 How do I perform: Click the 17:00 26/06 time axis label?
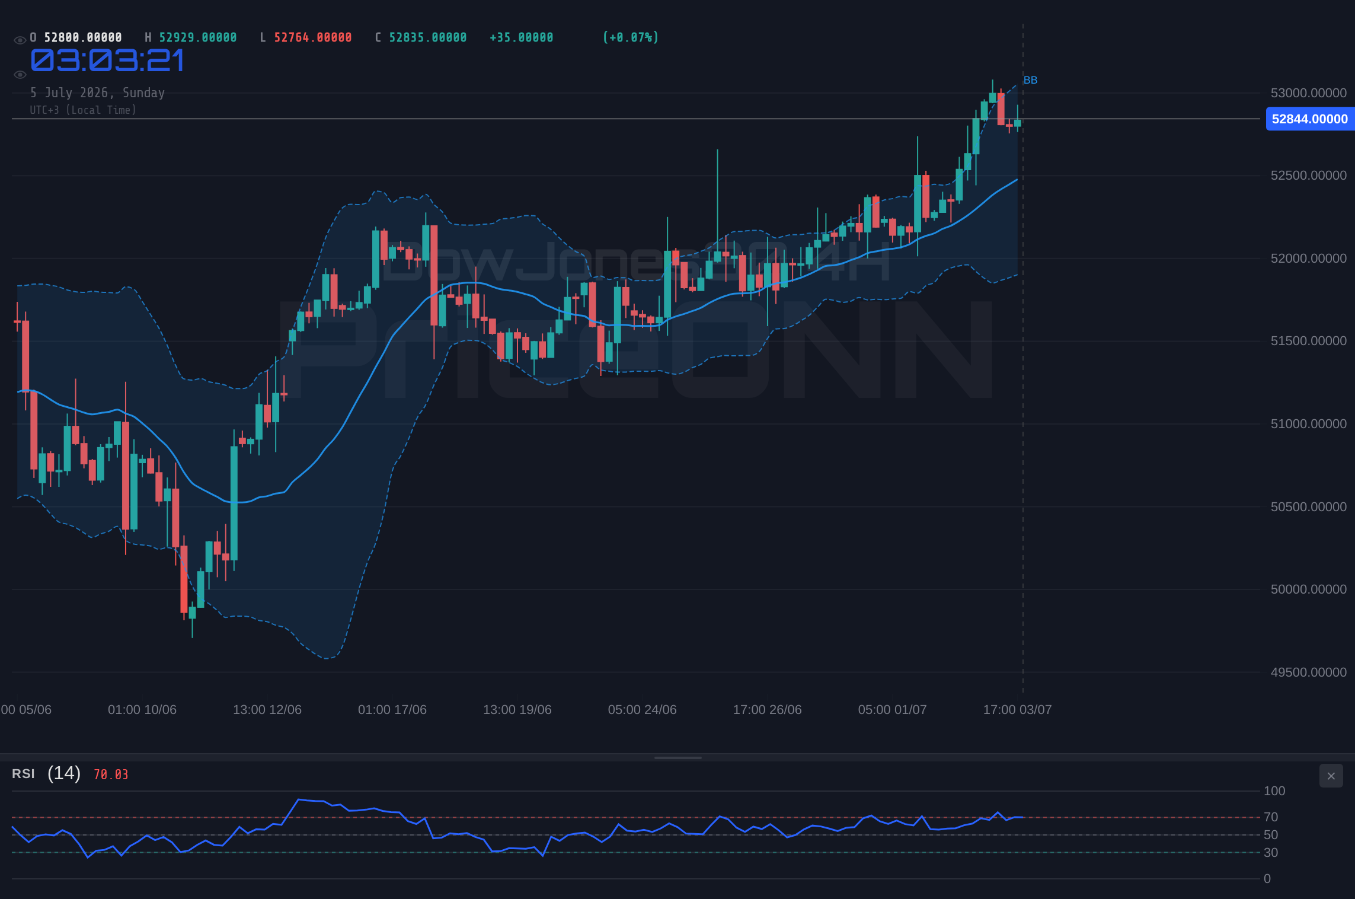click(768, 710)
